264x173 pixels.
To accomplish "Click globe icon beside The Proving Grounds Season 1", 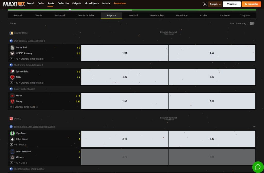I will [x=11, y=65].
